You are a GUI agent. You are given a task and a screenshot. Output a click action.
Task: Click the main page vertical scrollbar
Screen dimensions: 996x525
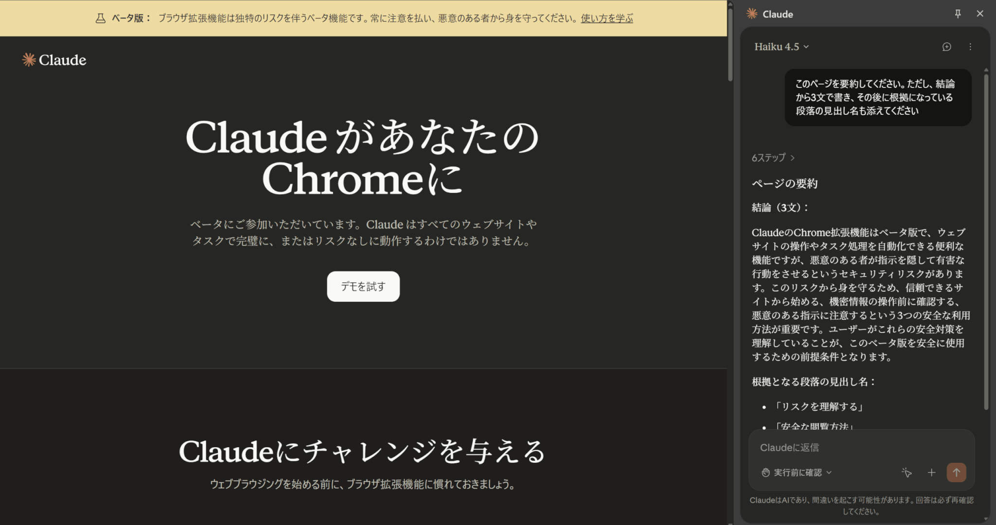click(x=730, y=44)
